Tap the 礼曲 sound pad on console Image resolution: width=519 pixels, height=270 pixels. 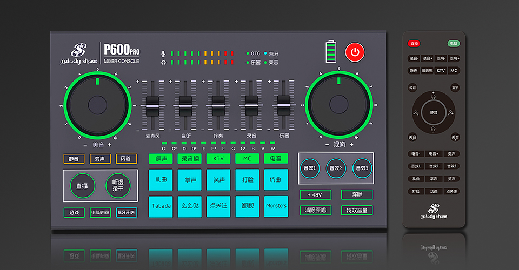coord(161,180)
